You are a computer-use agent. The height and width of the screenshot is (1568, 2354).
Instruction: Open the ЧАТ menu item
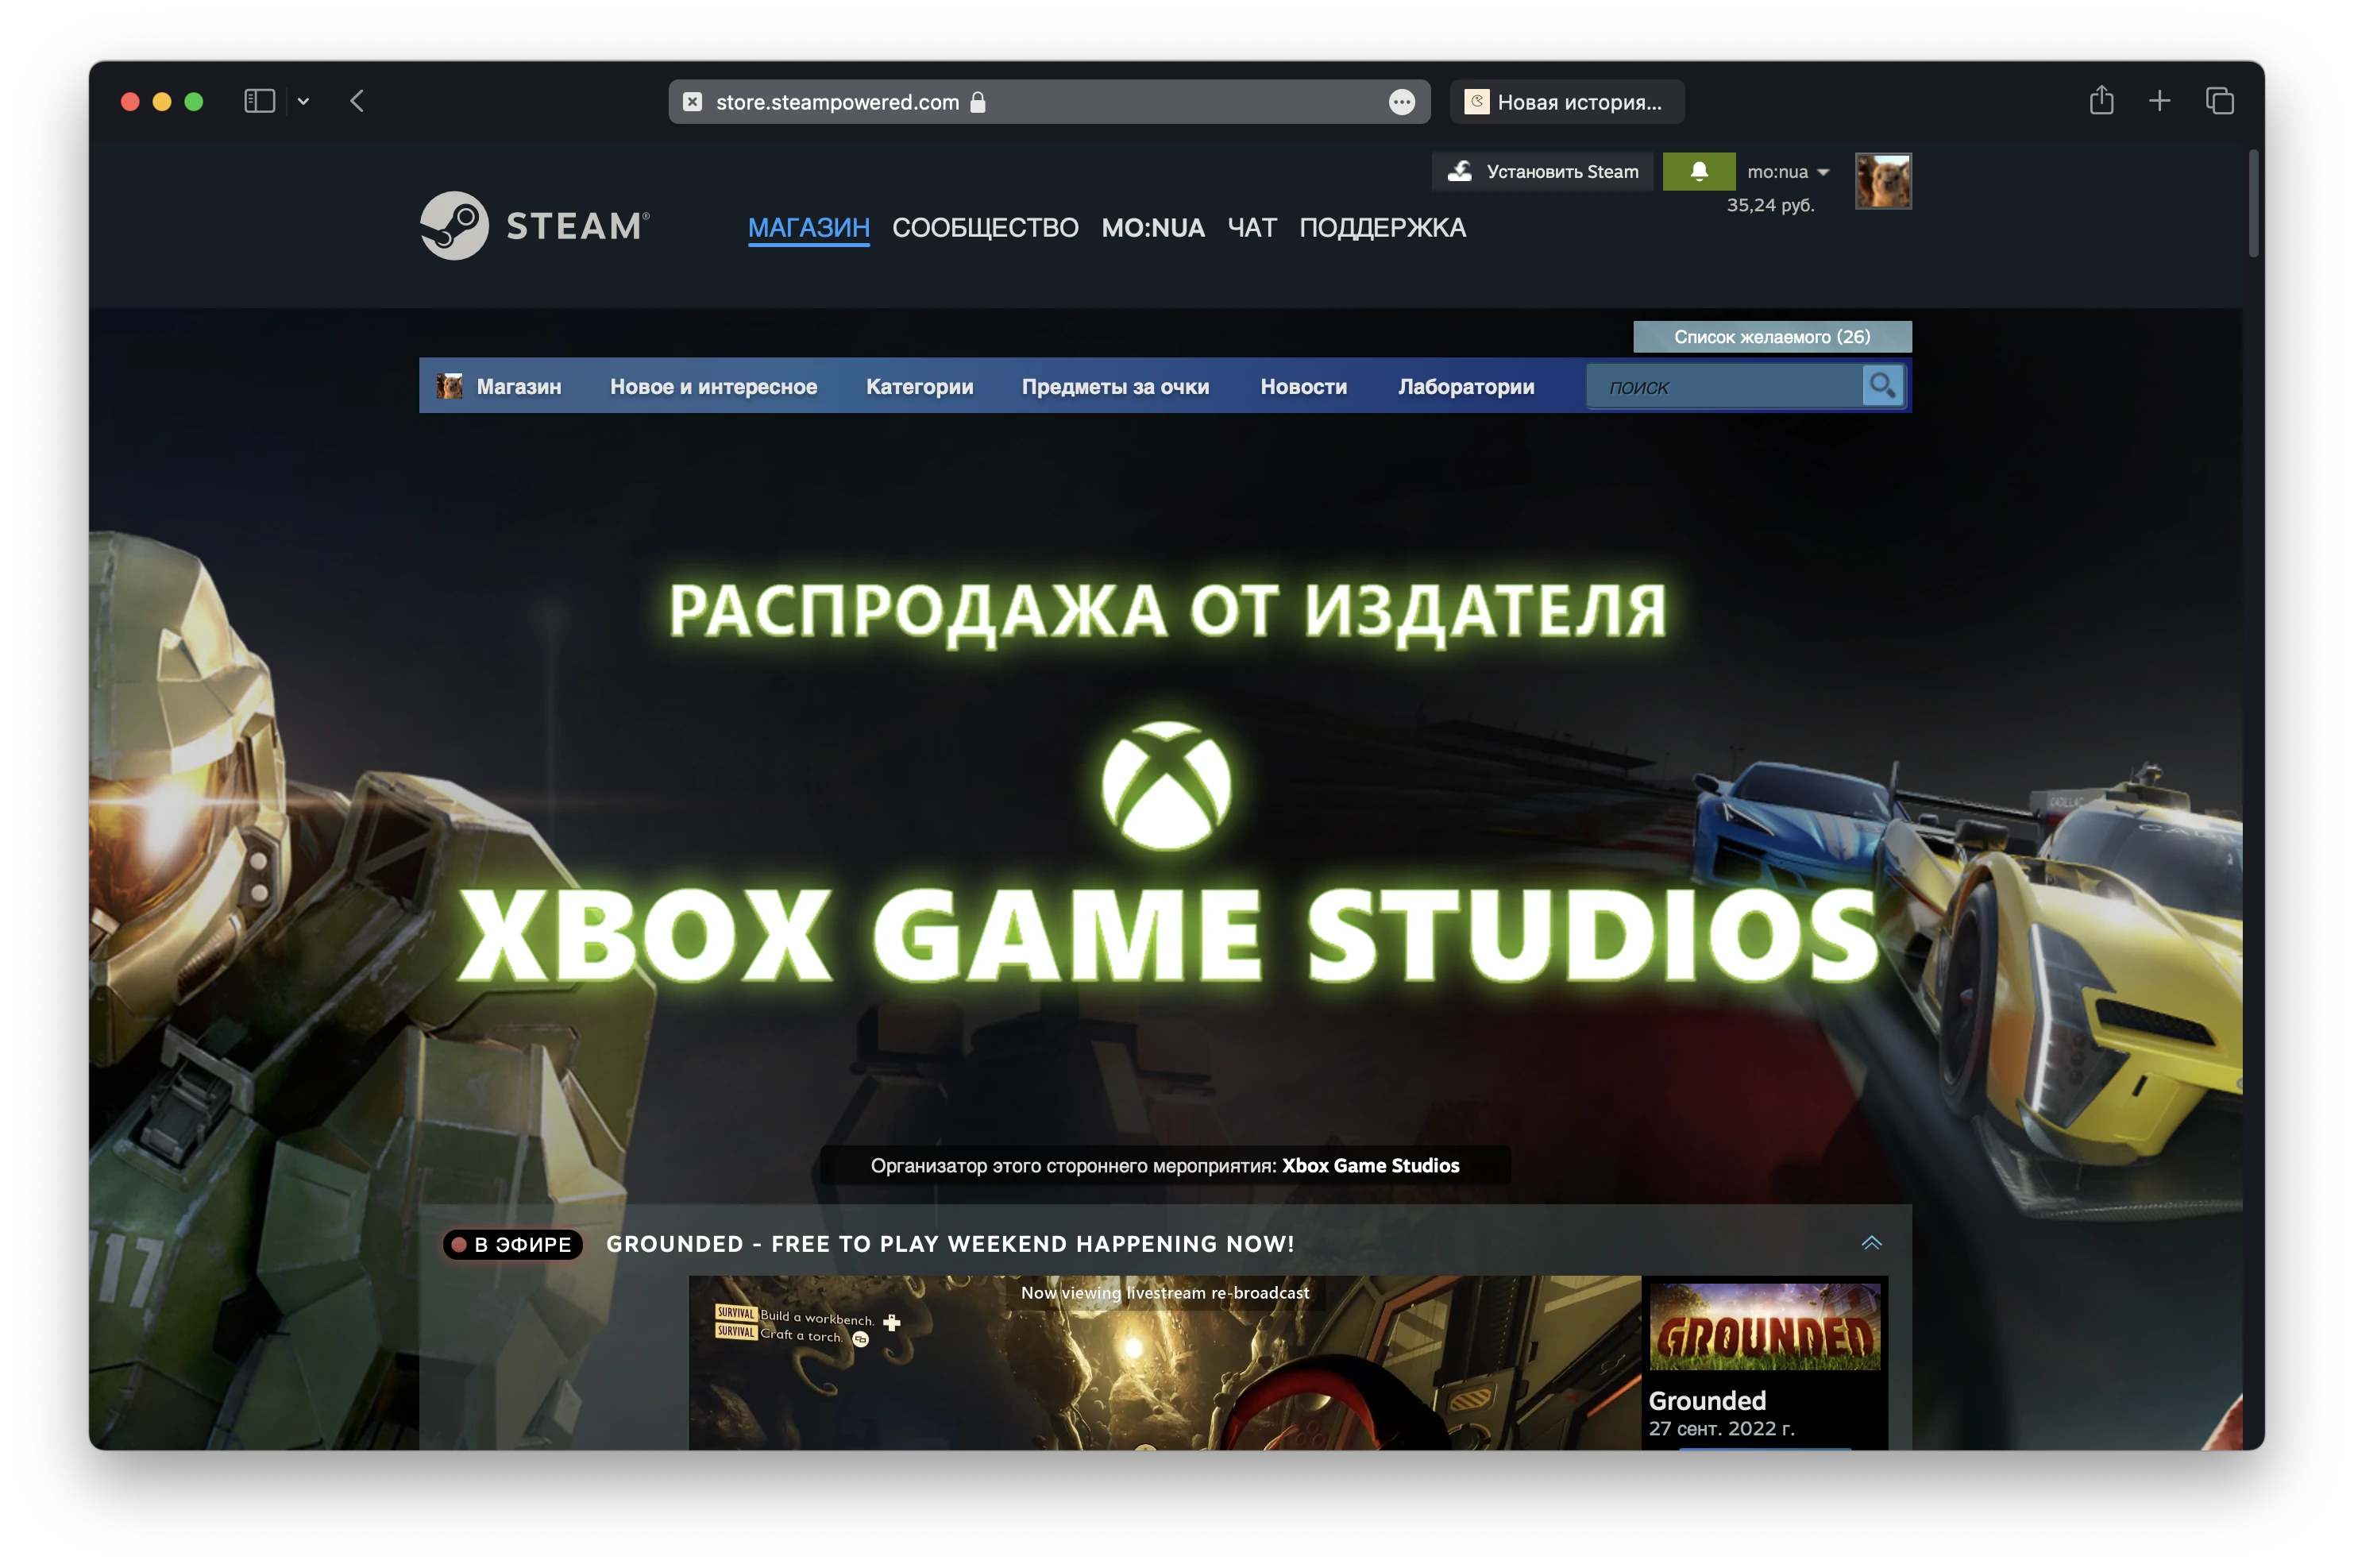pyautogui.click(x=1252, y=228)
